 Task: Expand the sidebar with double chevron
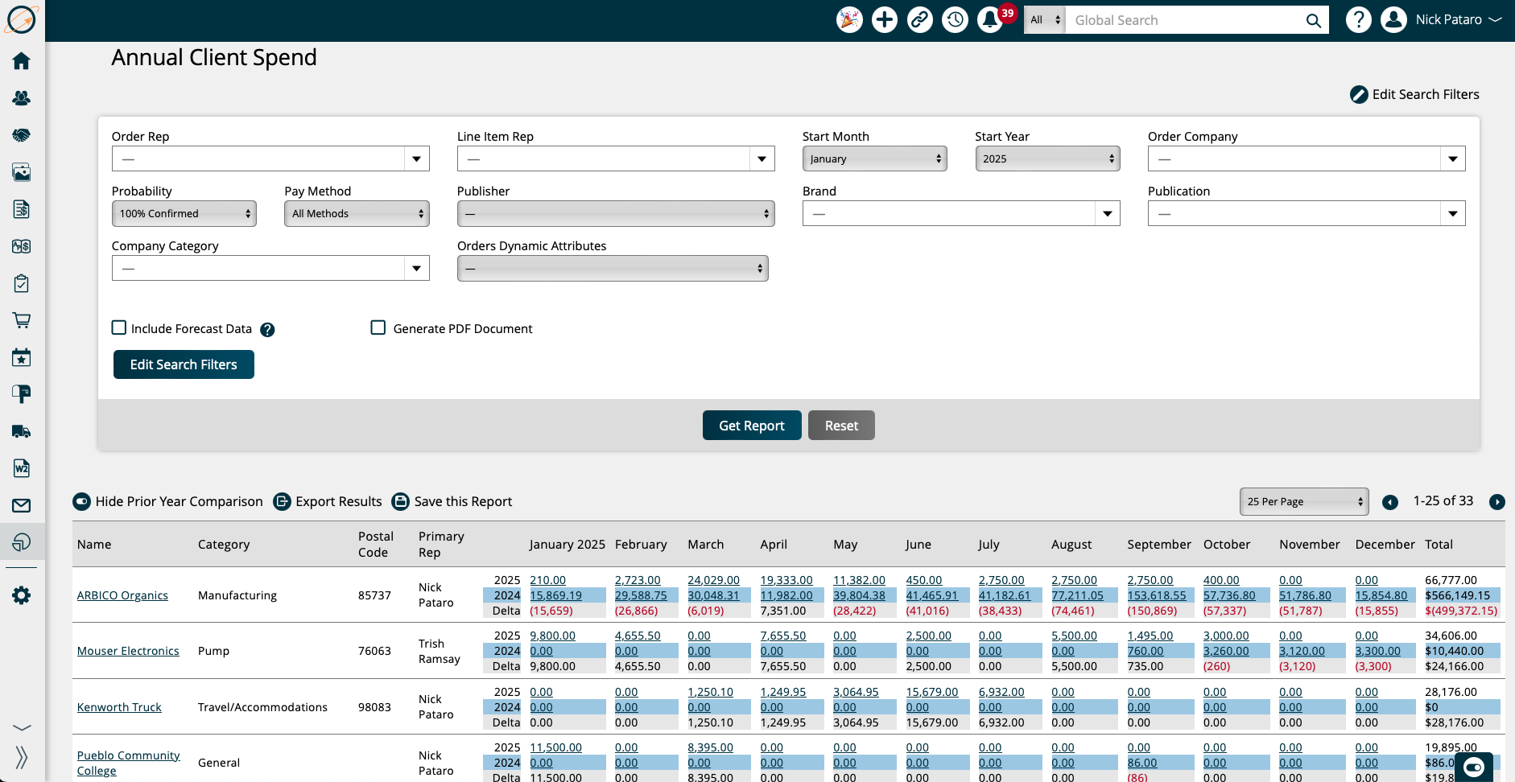[22, 757]
